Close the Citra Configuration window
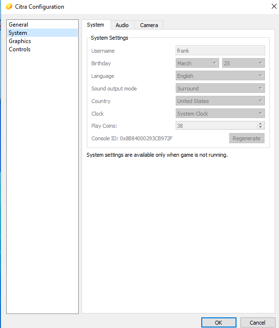Screen dimensions: 279x328 pos(274,6)
